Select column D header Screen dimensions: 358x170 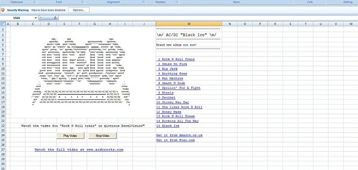click(49, 24)
